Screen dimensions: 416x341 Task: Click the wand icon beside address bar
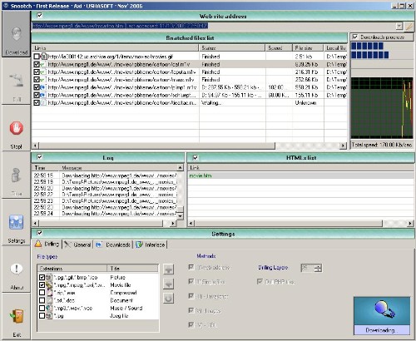click(409, 26)
